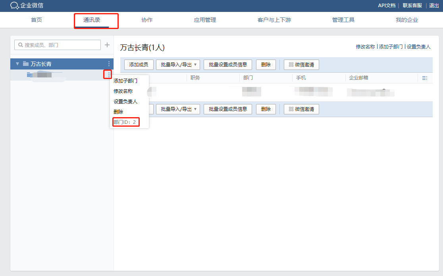Switch to the 首页 tab

coord(37,20)
